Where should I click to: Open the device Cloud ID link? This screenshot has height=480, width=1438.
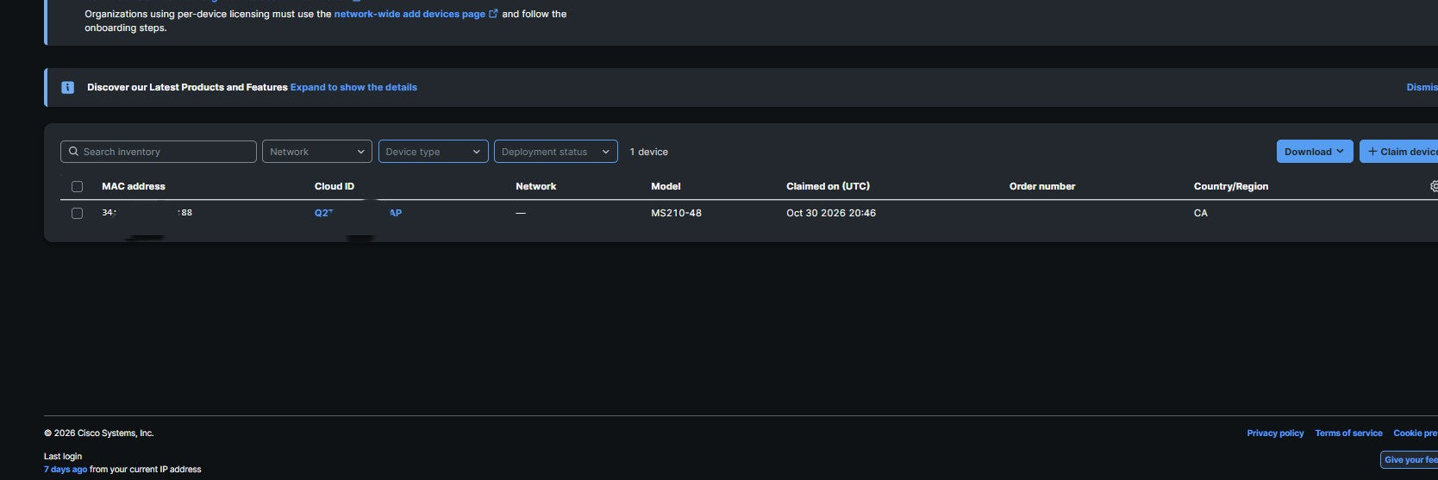click(x=358, y=213)
